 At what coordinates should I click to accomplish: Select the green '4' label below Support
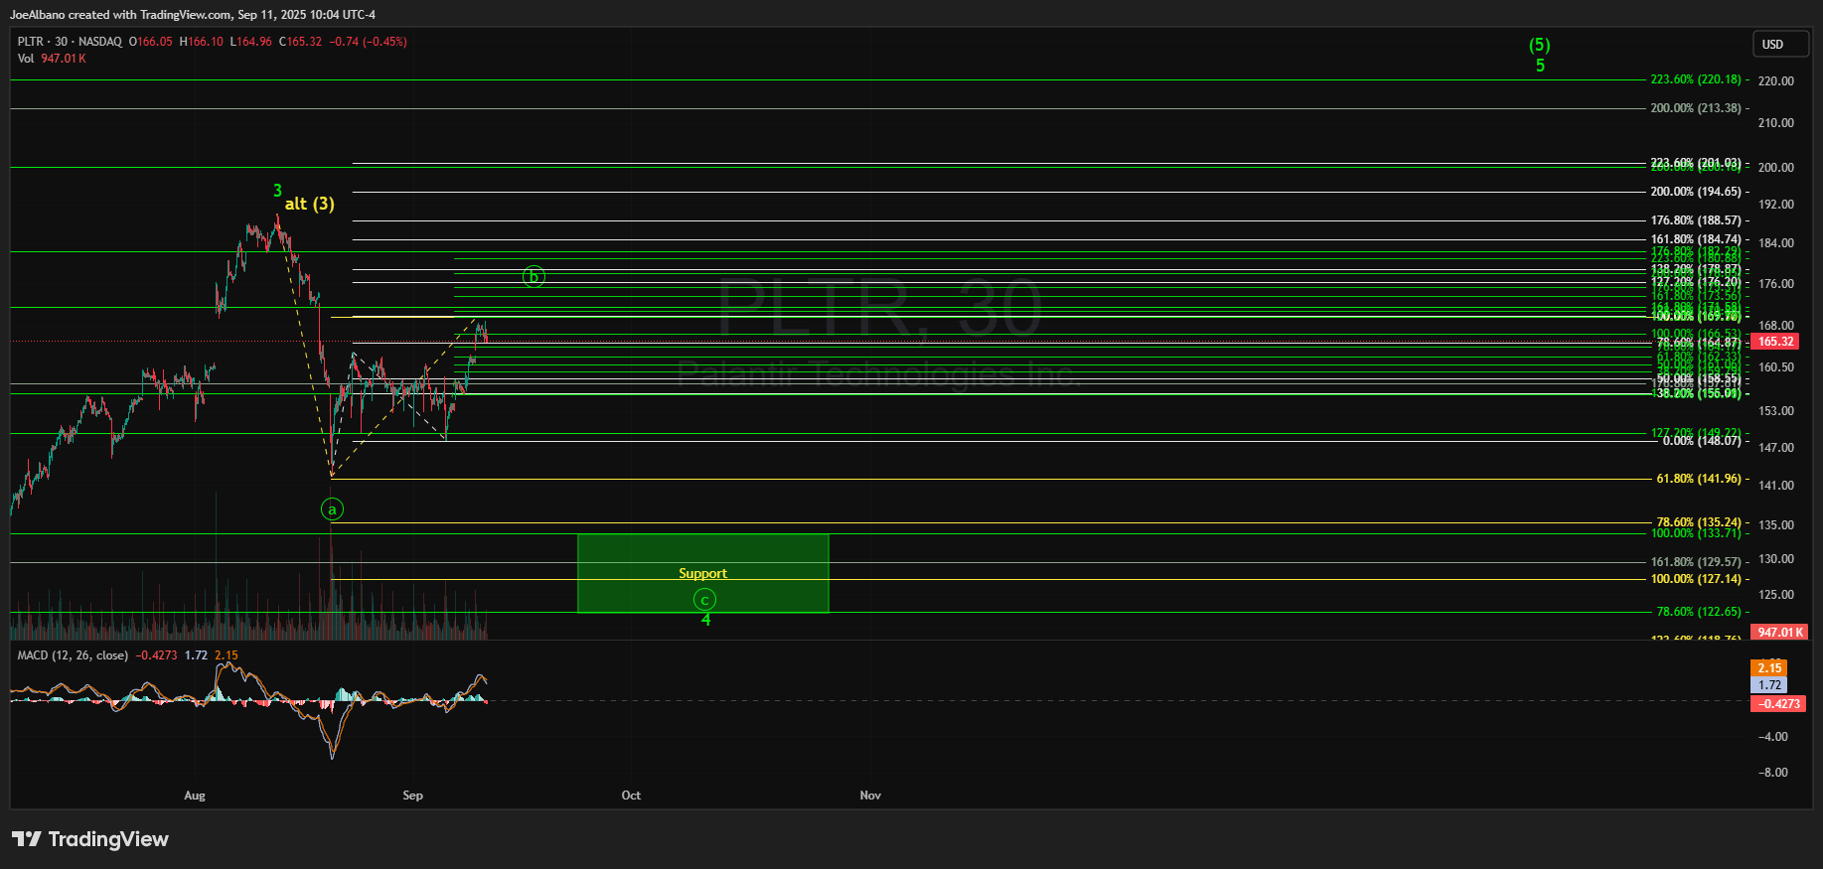tap(705, 620)
